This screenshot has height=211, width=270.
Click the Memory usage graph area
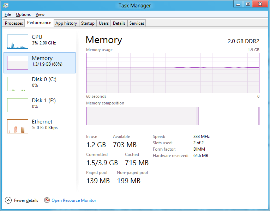(x=173, y=73)
